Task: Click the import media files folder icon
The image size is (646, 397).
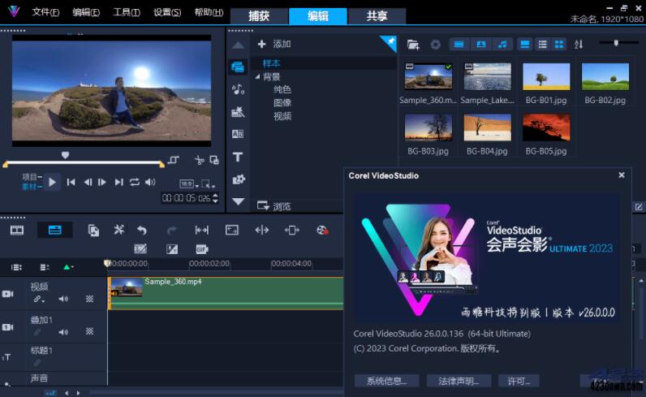Action: 413,44
